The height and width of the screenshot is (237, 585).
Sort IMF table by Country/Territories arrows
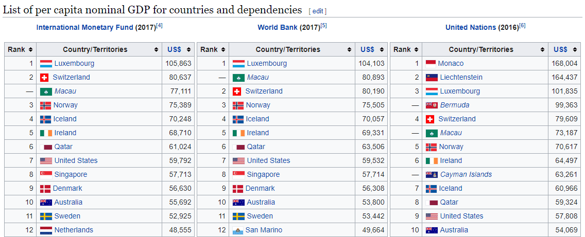pos(156,49)
